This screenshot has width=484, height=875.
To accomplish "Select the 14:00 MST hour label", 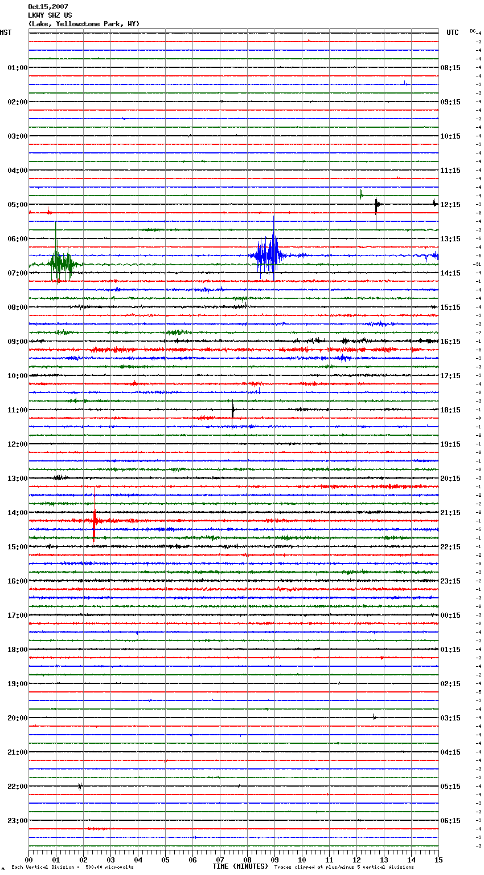I will click(17, 513).
